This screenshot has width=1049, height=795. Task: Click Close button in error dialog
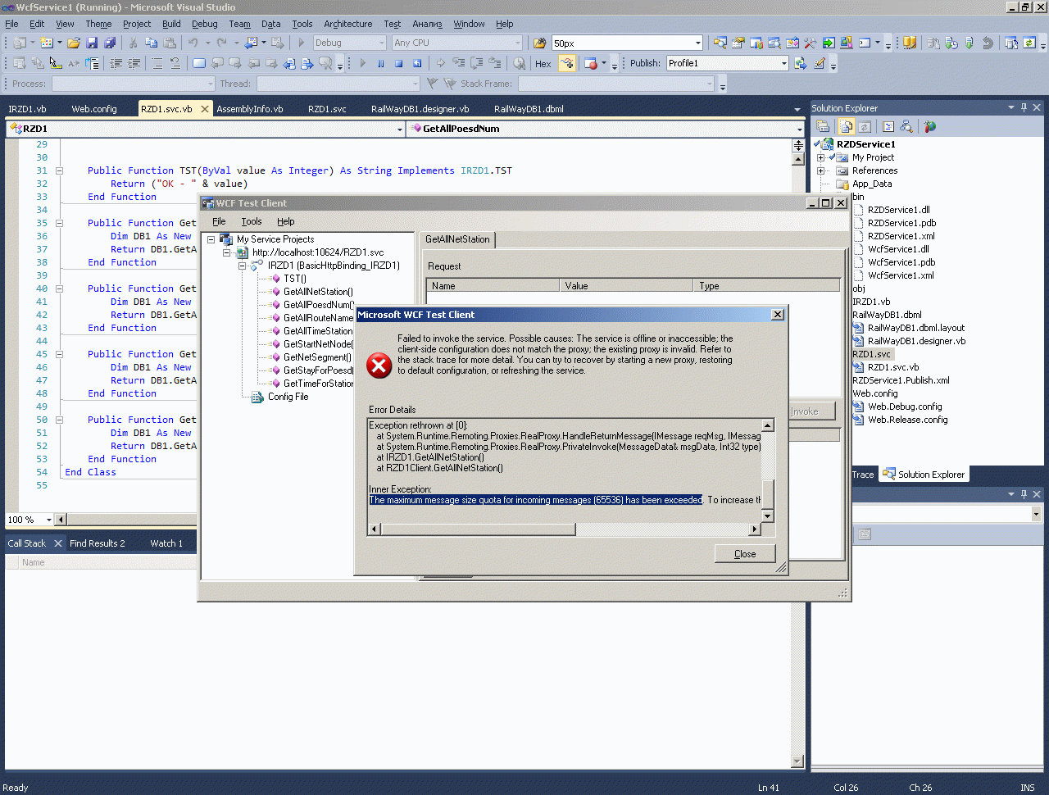coord(745,554)
